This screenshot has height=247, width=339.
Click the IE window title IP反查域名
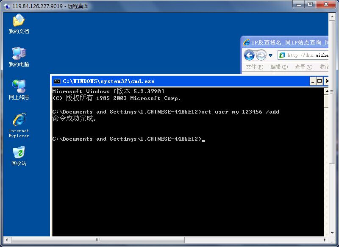coord(290,42)
